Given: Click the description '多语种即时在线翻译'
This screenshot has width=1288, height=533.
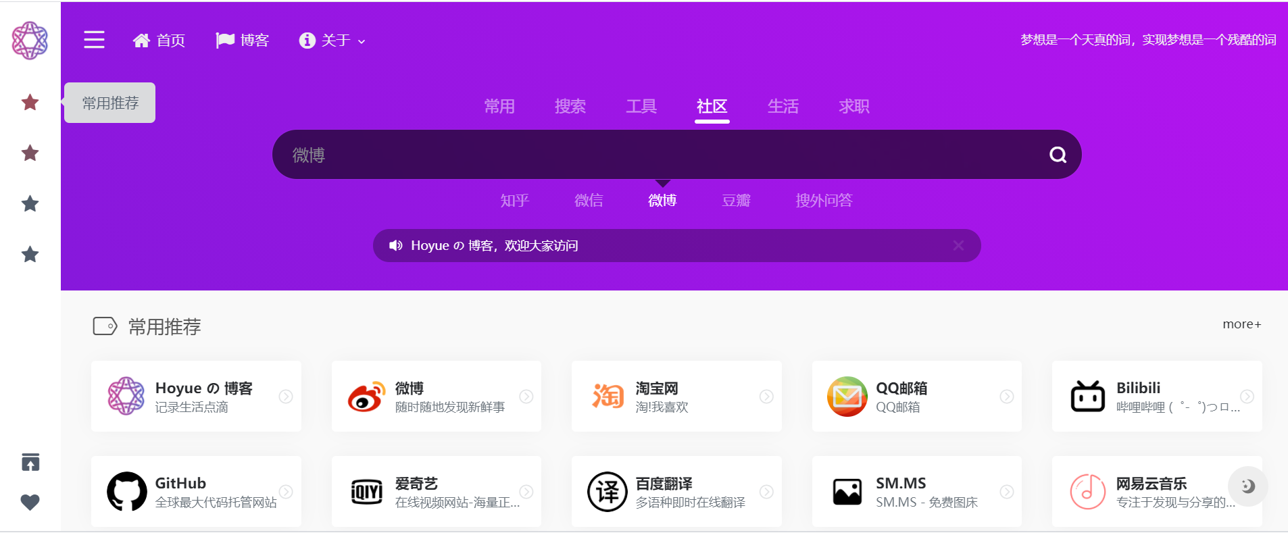Looking at the screenshot, I should click(691, 503).
